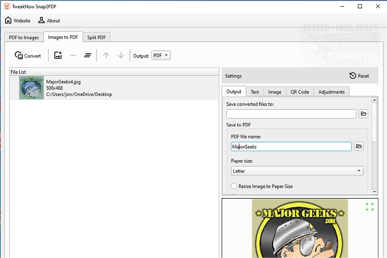Click the MajorGeeks4.jpg file name
Image resolution: width=387 pixels, height=258 pixels.
[63, 82]
